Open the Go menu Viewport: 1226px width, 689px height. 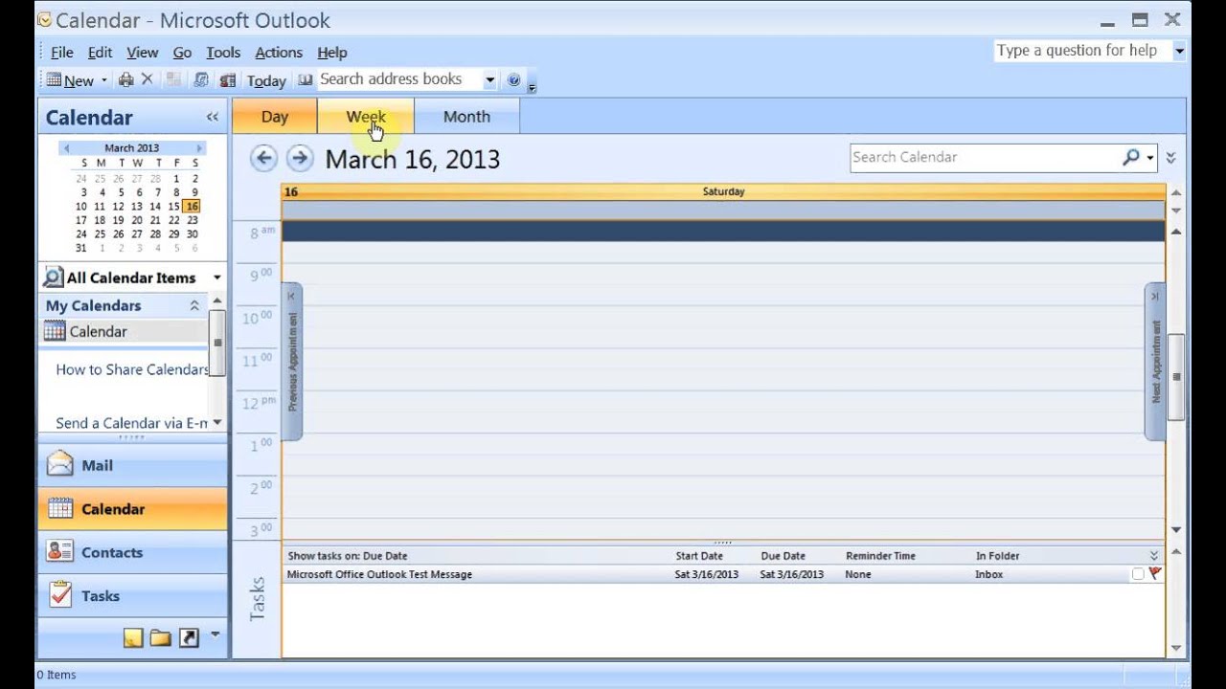tap(182, 53)
